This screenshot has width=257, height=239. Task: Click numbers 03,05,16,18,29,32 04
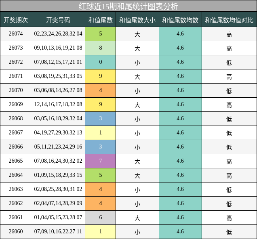tap(58, 118)
